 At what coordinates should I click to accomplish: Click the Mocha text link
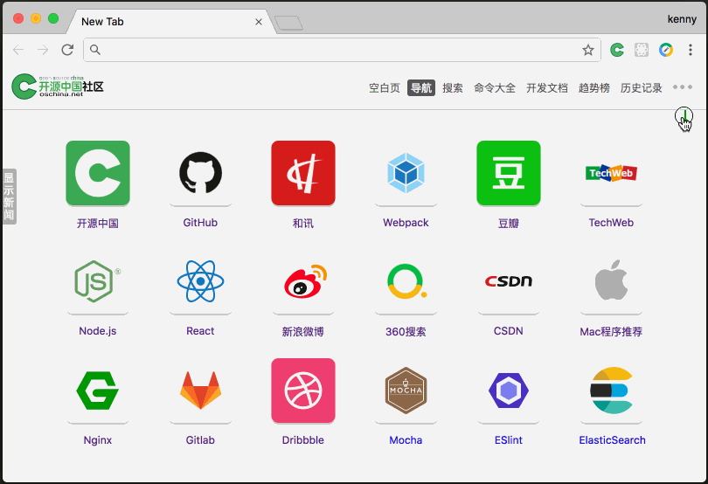click(x=406, y=440)
